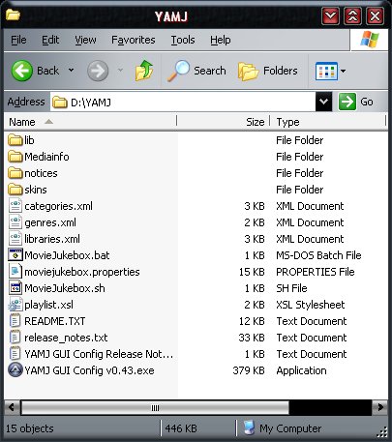Click the window resize grip corner
The height and width of the screenshot is (442, 392).
pos(382,431)
